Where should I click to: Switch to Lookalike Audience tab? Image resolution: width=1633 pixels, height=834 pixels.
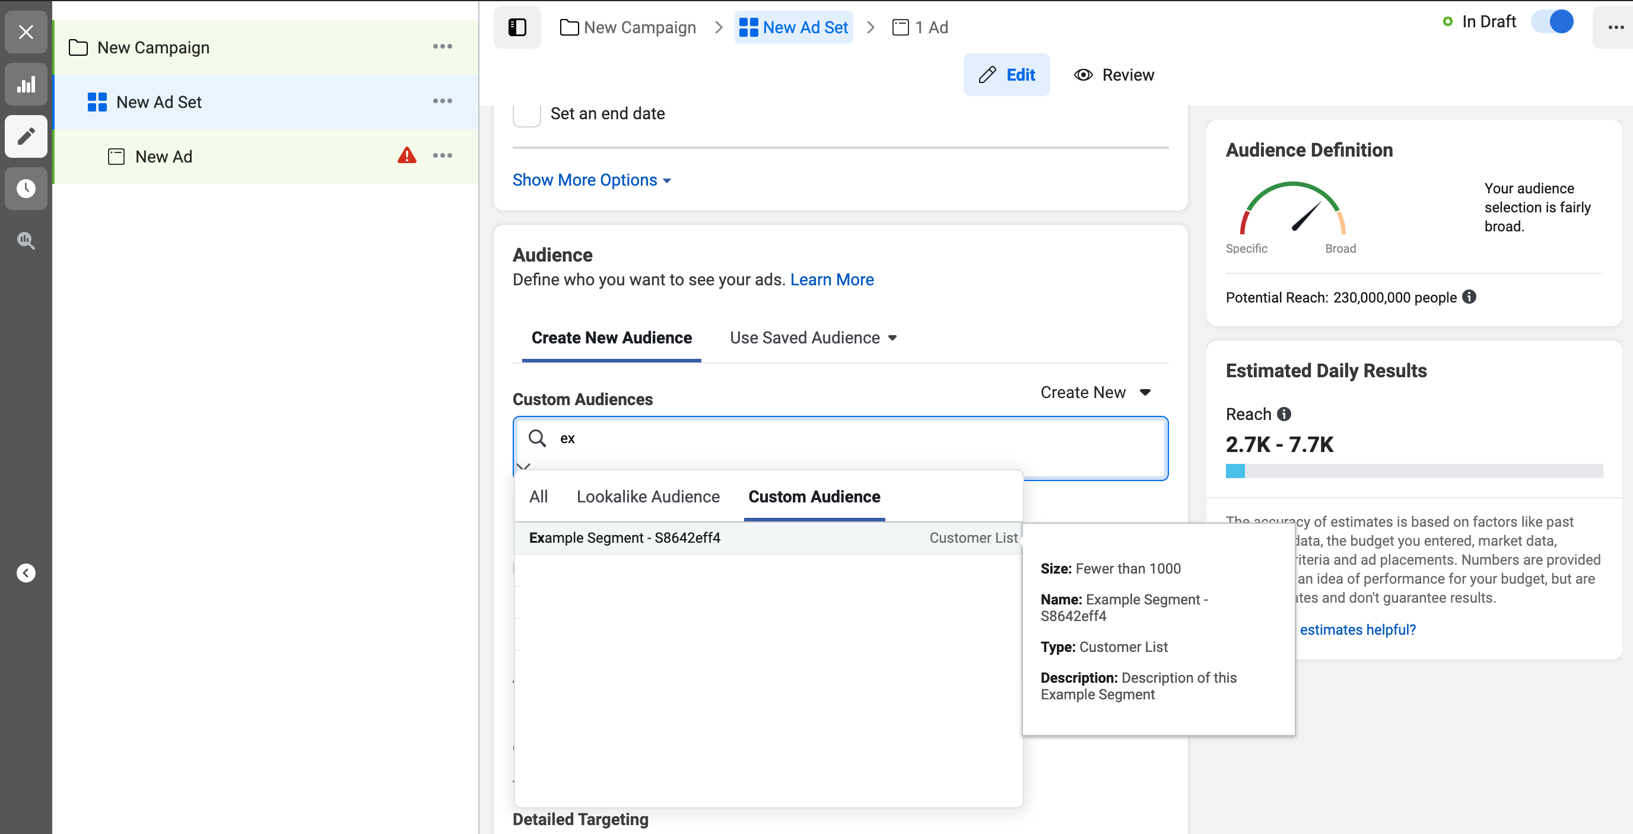tap(647, 496)
